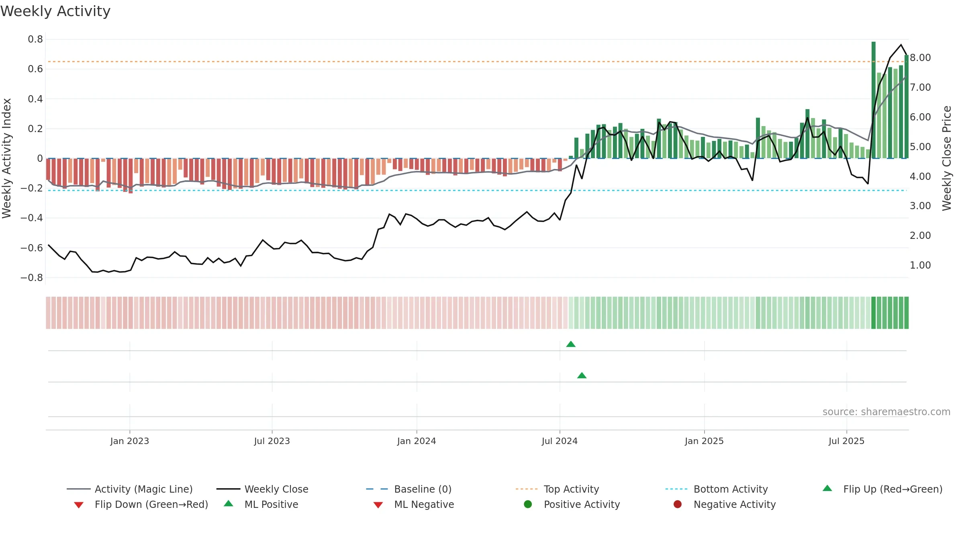Click the −0.8 activity index tick label
This screenshot has width=964, height=542.
(32, 277)
